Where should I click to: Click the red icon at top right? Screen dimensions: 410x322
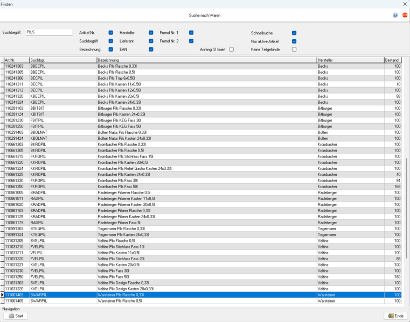click(405, 16)
